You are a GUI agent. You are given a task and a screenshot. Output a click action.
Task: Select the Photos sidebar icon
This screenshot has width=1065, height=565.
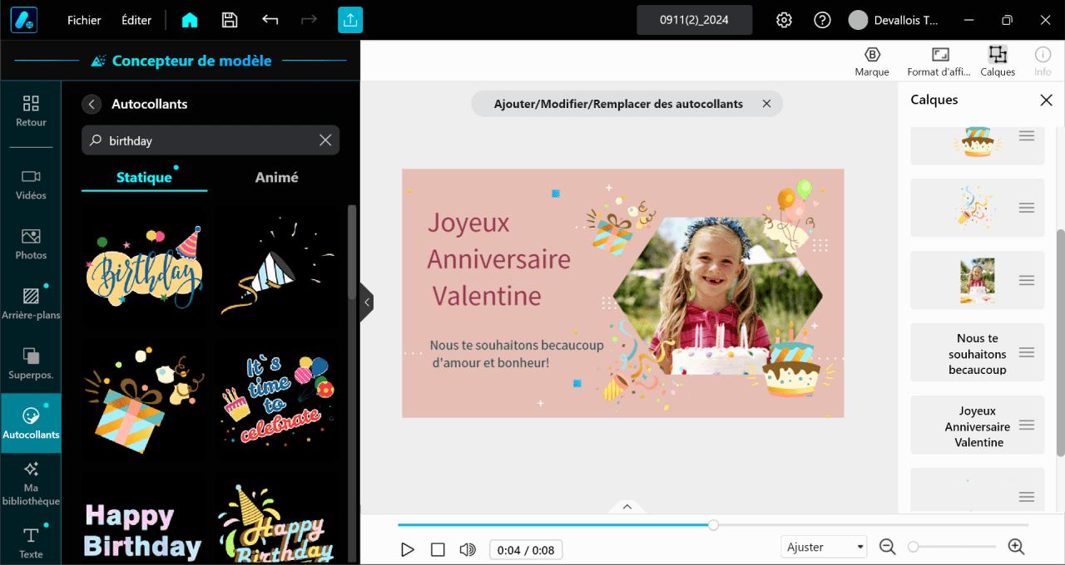click(x=31, y=244)
